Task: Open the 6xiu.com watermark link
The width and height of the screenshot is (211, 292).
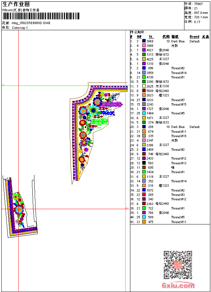Action: pos(178,286)
